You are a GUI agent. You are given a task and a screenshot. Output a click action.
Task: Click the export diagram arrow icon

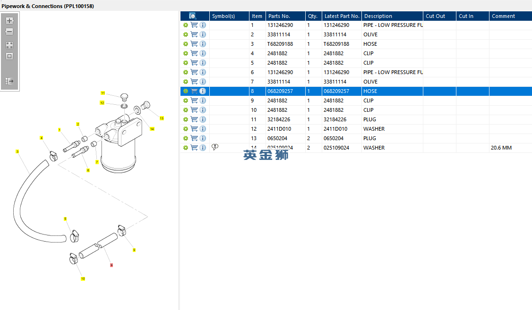coord(9,81)
